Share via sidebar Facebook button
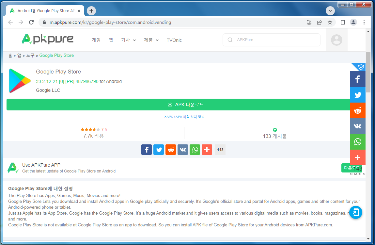Viewport: 375px width, 245px height. point(358,79)
